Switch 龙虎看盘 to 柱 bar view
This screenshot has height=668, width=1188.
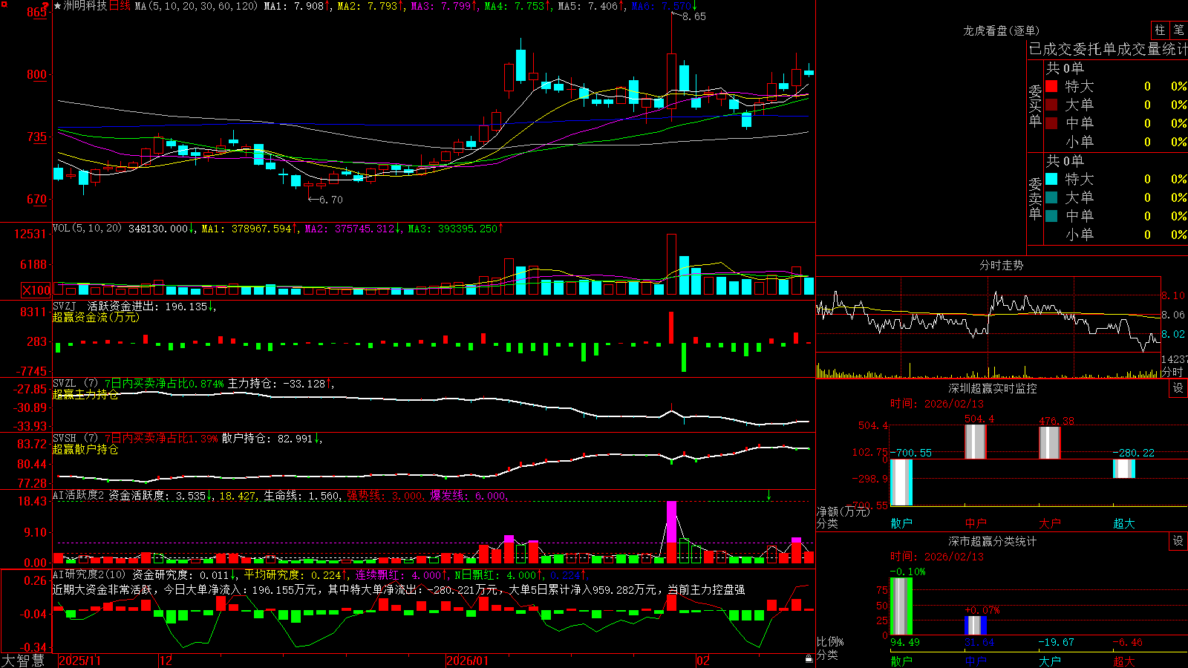(x=1160, y=30)
